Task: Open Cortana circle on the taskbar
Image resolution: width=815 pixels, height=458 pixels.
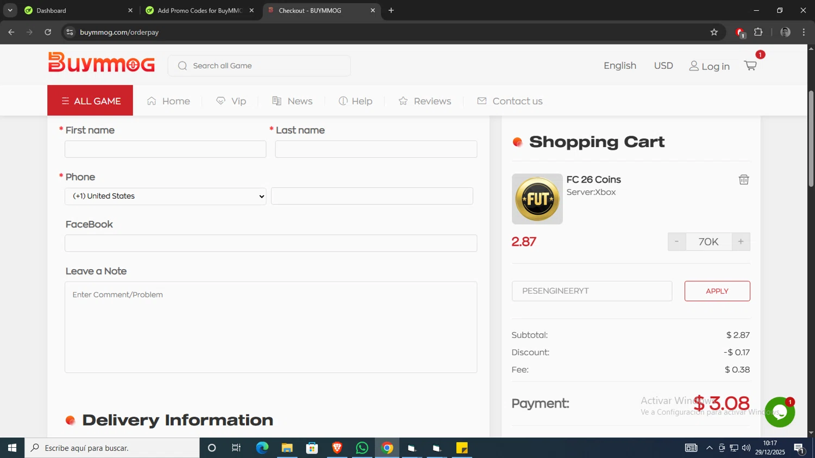Action: 212,448
